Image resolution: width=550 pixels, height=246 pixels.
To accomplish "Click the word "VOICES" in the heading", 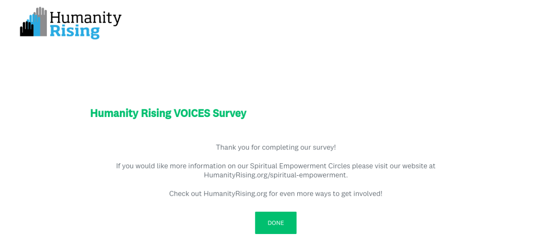I will [192, 113].
